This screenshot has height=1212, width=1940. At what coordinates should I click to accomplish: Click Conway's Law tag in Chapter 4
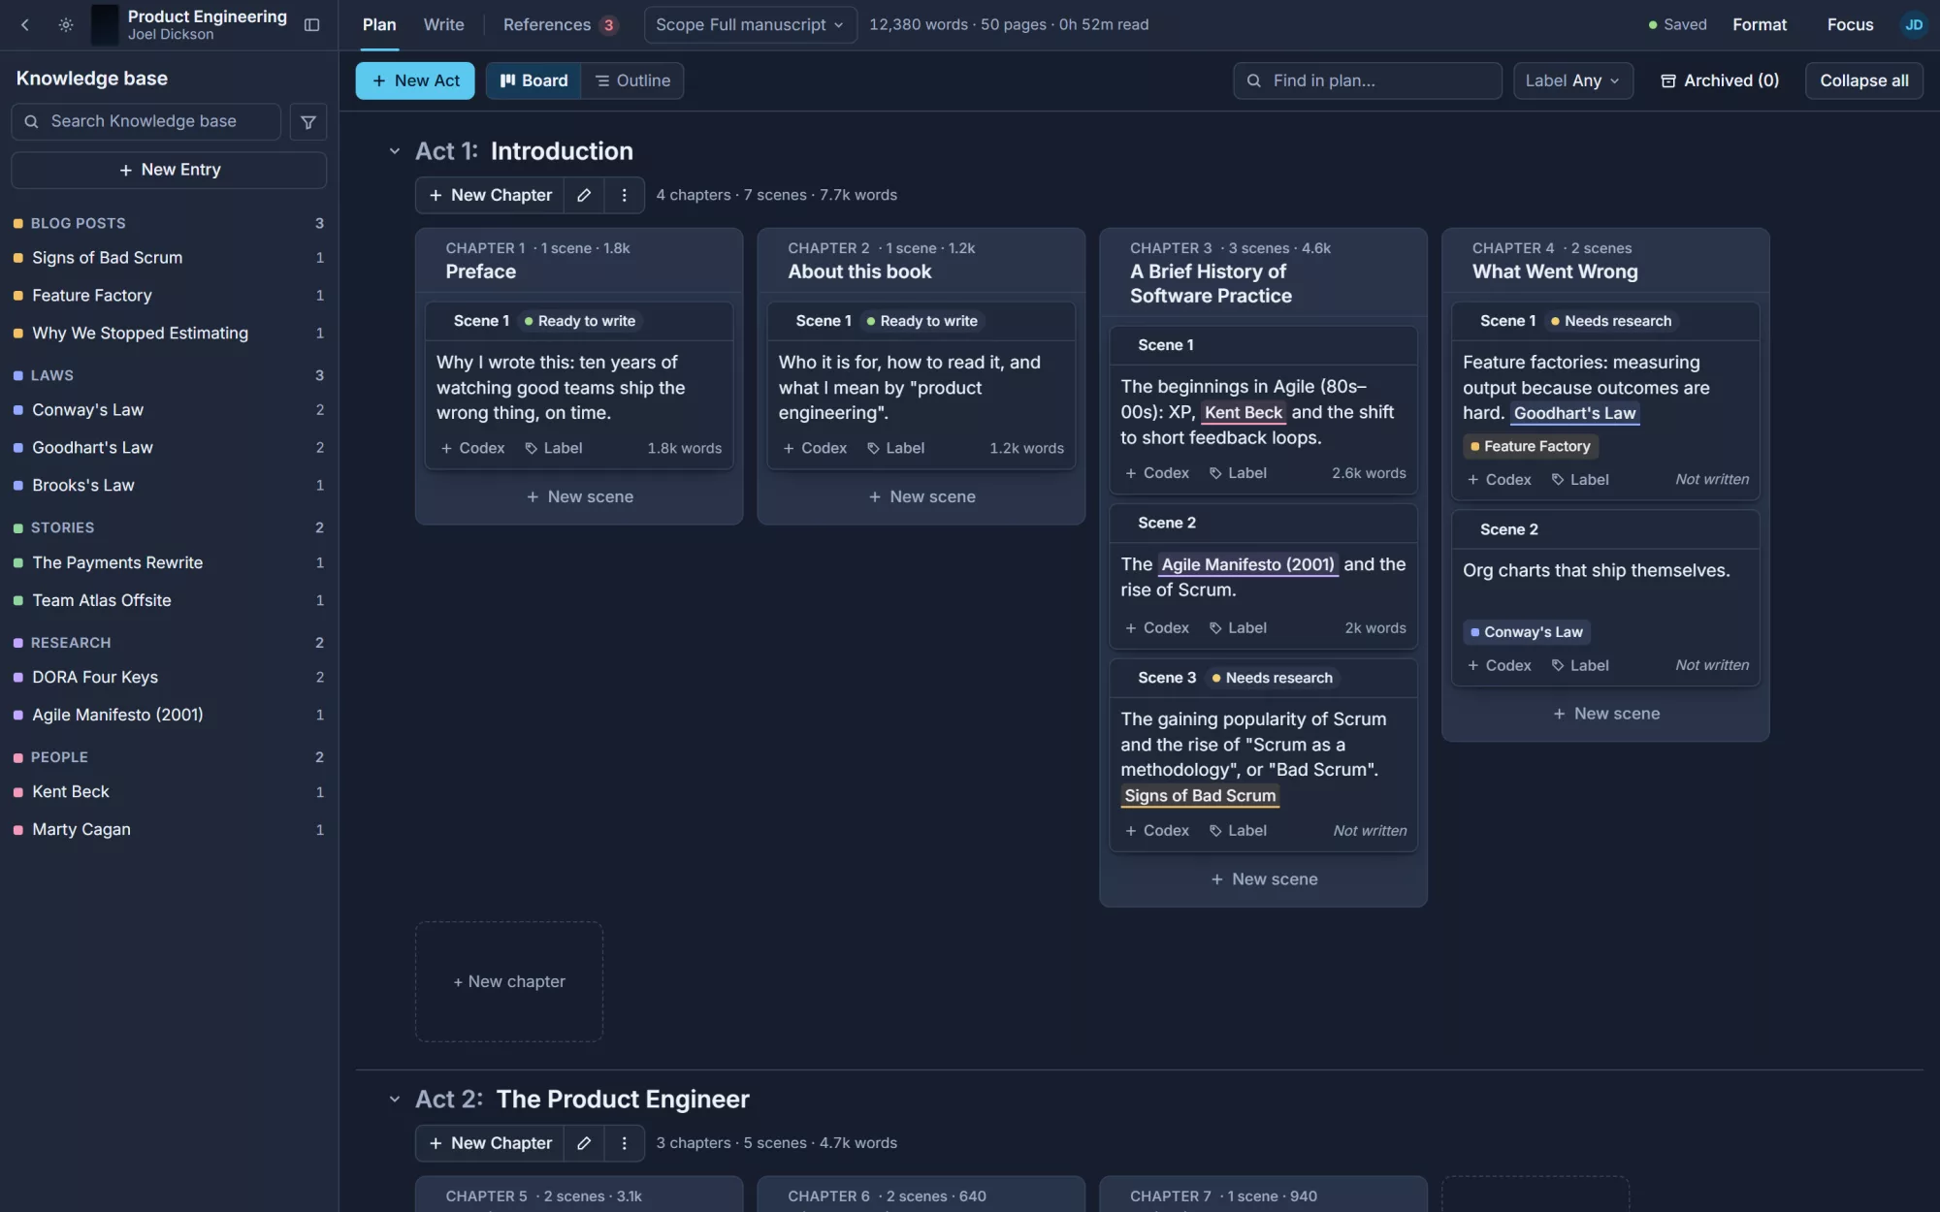click(1526, 632)
